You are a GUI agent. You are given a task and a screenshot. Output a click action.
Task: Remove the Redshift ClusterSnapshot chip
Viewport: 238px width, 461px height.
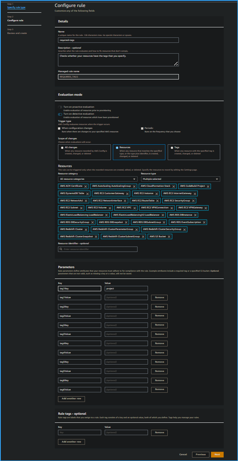(96, 237)
